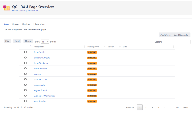This screenshot has height=114, width=192.
Task: Sort the Version column
Action: (120, 46)
